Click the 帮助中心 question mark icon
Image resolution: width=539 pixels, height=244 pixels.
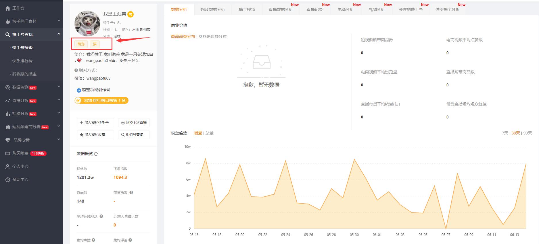coord(8,179)
